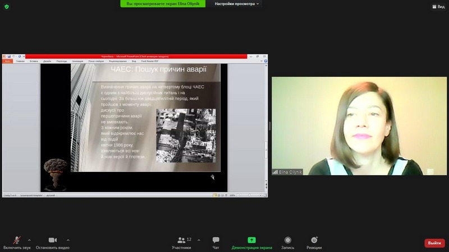Switch to Анимация ribbon tab
The height and width of the screenshot is (252, 449).
coord(77,61)
